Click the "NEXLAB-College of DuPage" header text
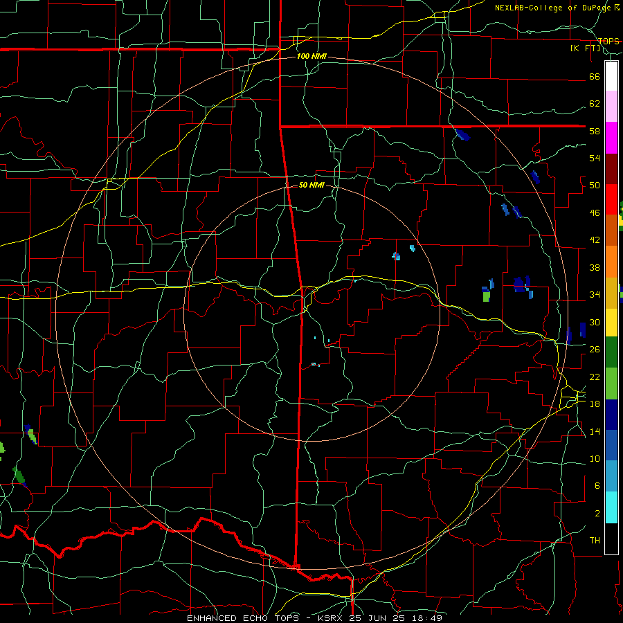Viewport: 623px width, 623px height. coord(554,8)
